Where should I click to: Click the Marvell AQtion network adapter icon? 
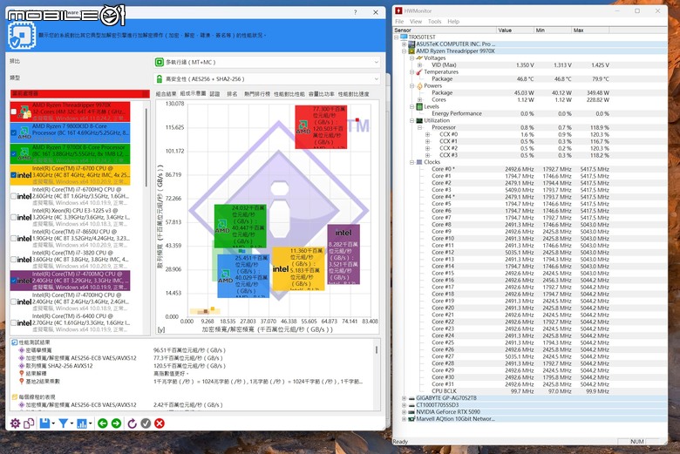click(x=411, y=419)
